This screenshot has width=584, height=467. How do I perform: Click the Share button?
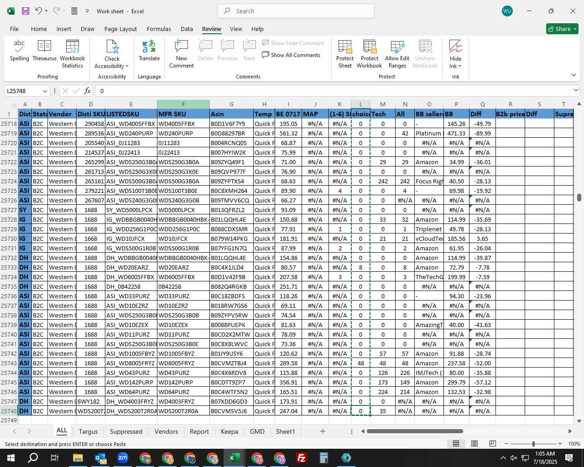coord(562,29)
